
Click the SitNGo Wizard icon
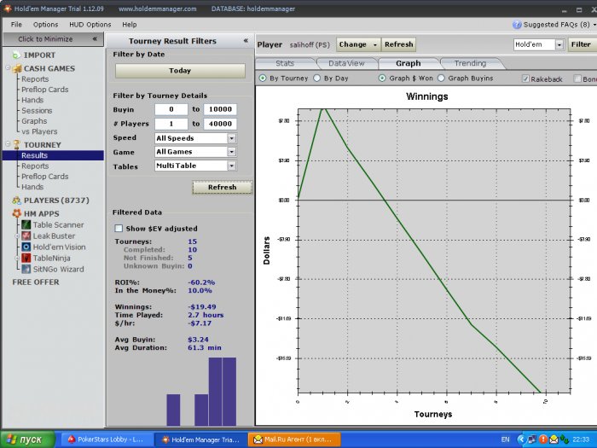[x=26, y=269]
